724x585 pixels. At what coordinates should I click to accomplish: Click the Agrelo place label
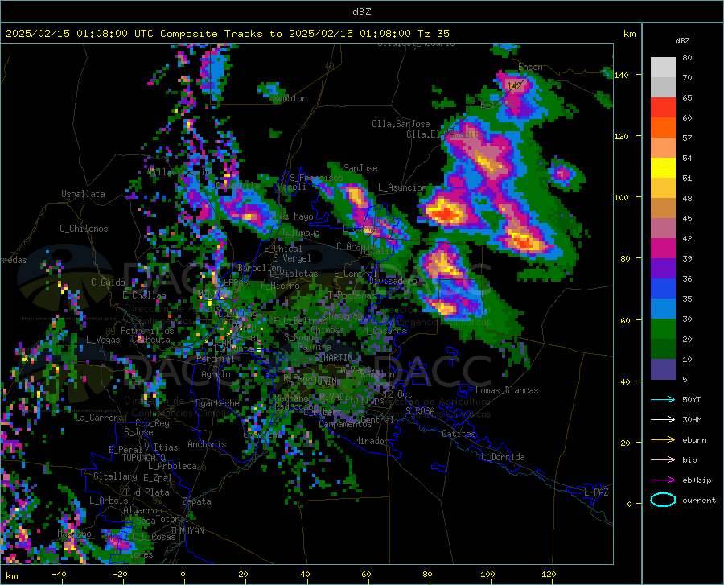click(216, 374)
